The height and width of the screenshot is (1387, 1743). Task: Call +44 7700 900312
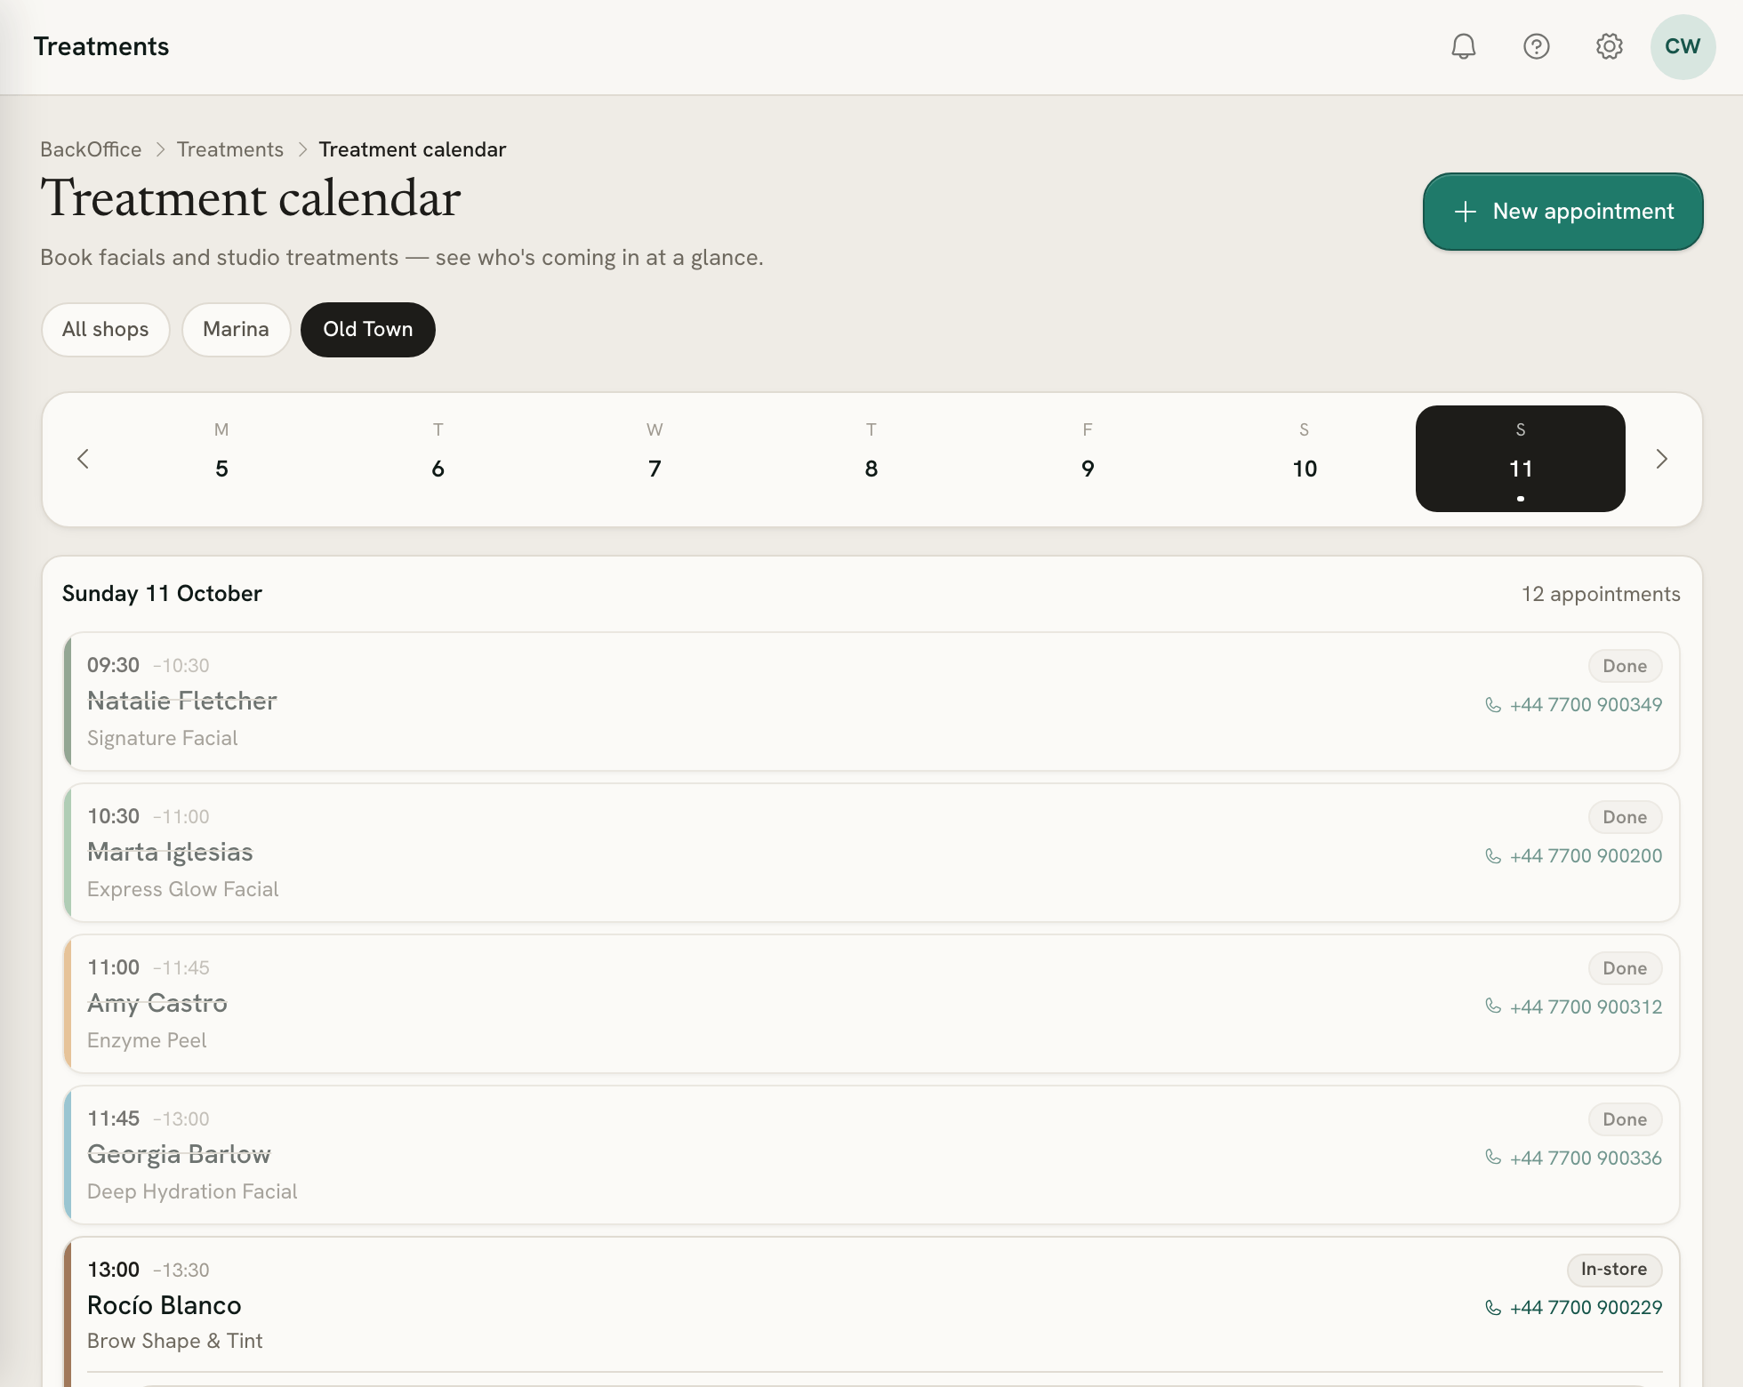1573,1006
